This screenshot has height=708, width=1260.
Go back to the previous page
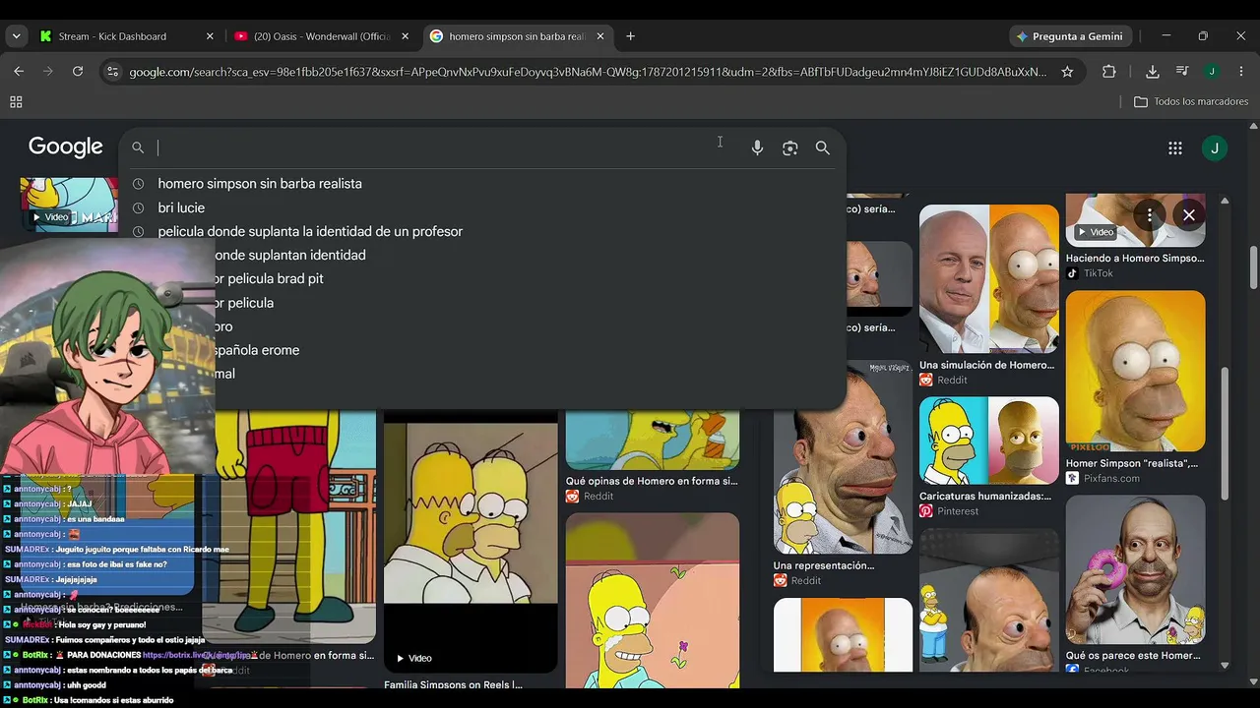tap(19, 71)
